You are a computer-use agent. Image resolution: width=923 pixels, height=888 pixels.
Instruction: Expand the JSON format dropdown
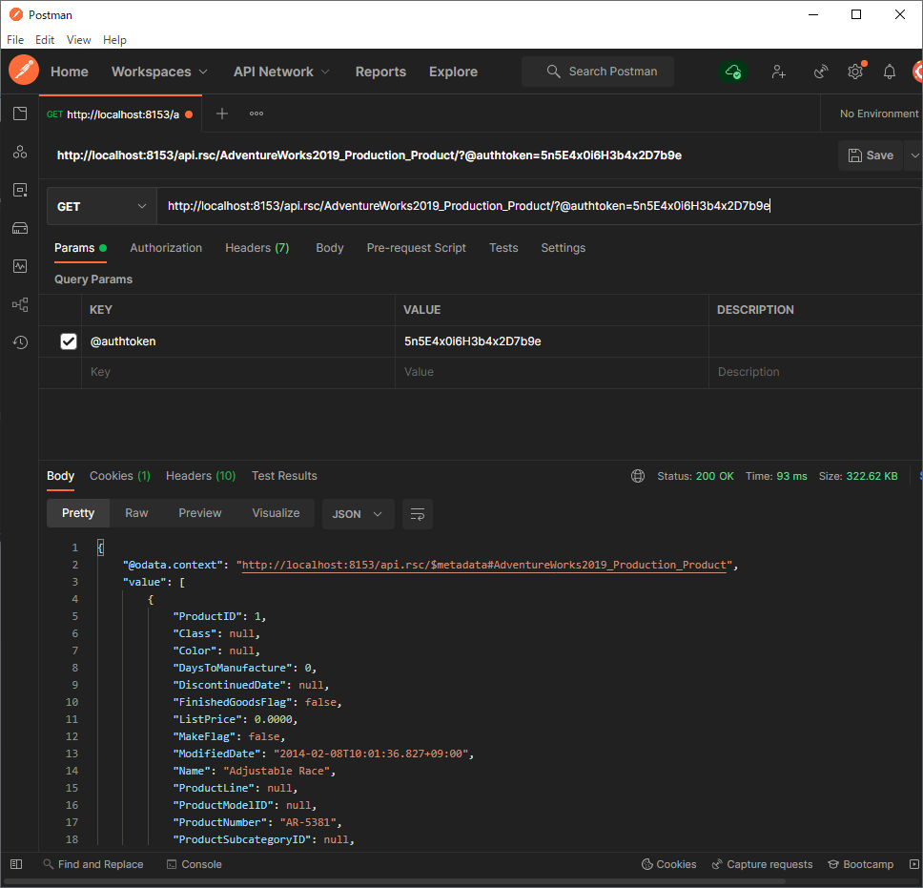358,514
